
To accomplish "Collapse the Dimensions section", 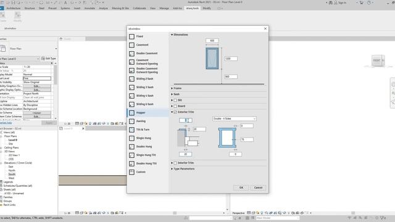I will point(172,35).
